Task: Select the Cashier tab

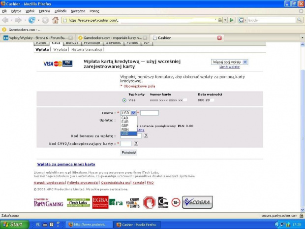Action: [x=187, y=38]
